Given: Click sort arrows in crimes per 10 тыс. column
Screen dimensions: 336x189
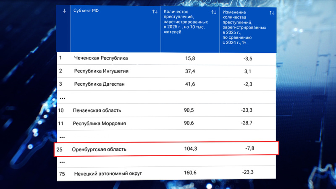Looking at the screenshot, I should click(x=213, y=13).
